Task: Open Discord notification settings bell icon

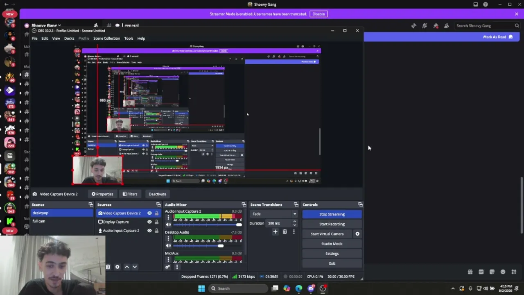Action: [x=425, y=26]
